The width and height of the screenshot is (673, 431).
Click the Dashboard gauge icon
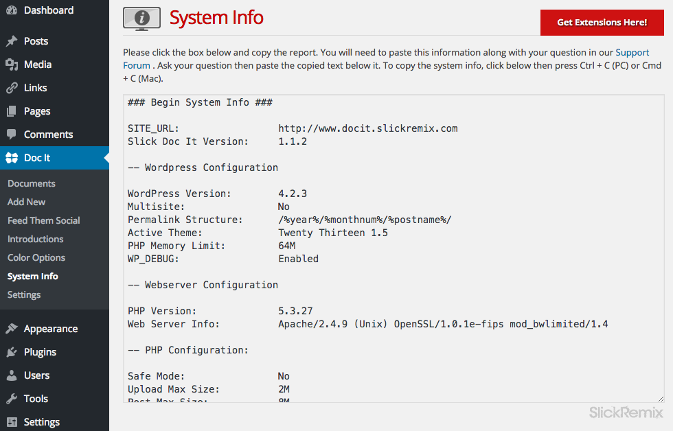click(12, 10)
